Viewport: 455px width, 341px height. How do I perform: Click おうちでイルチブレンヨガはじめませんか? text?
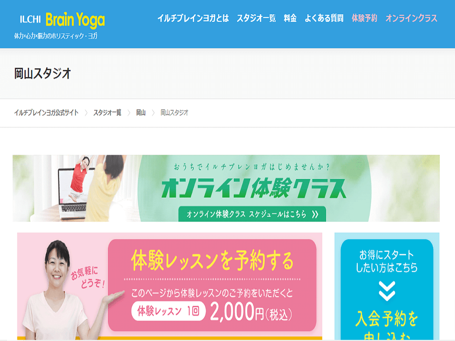251,167
